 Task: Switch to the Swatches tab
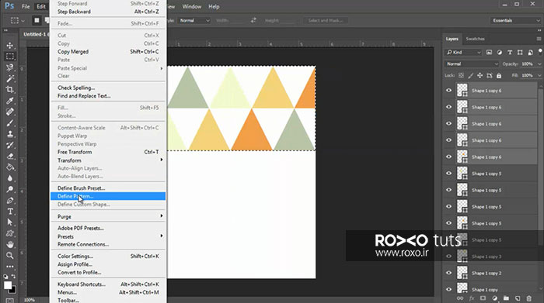pyautogui.click(x=475, y=39)
